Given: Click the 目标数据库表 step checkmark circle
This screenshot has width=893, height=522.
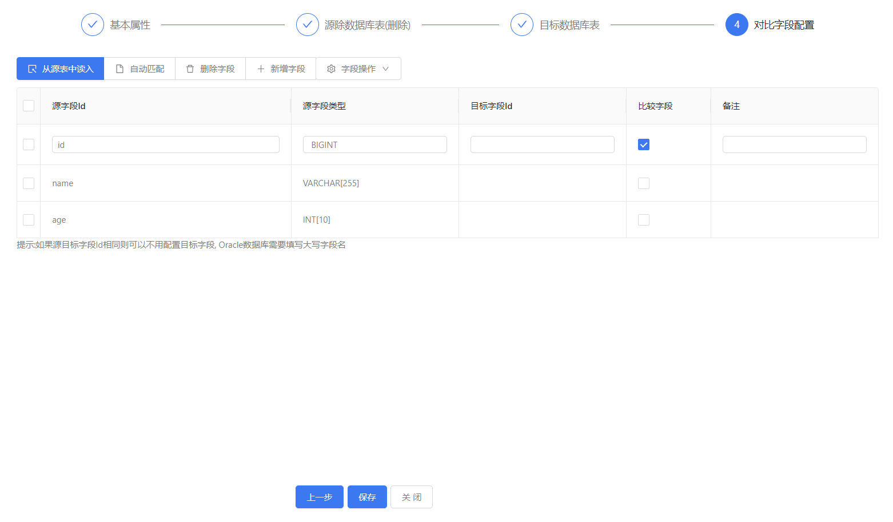Looking at the screenshot, I should (x=522, y=25).
